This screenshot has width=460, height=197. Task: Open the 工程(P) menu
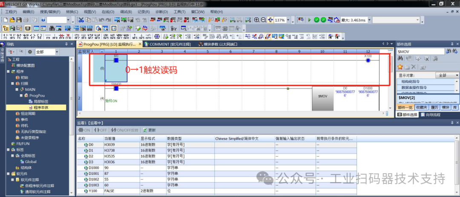coord(11,12)
